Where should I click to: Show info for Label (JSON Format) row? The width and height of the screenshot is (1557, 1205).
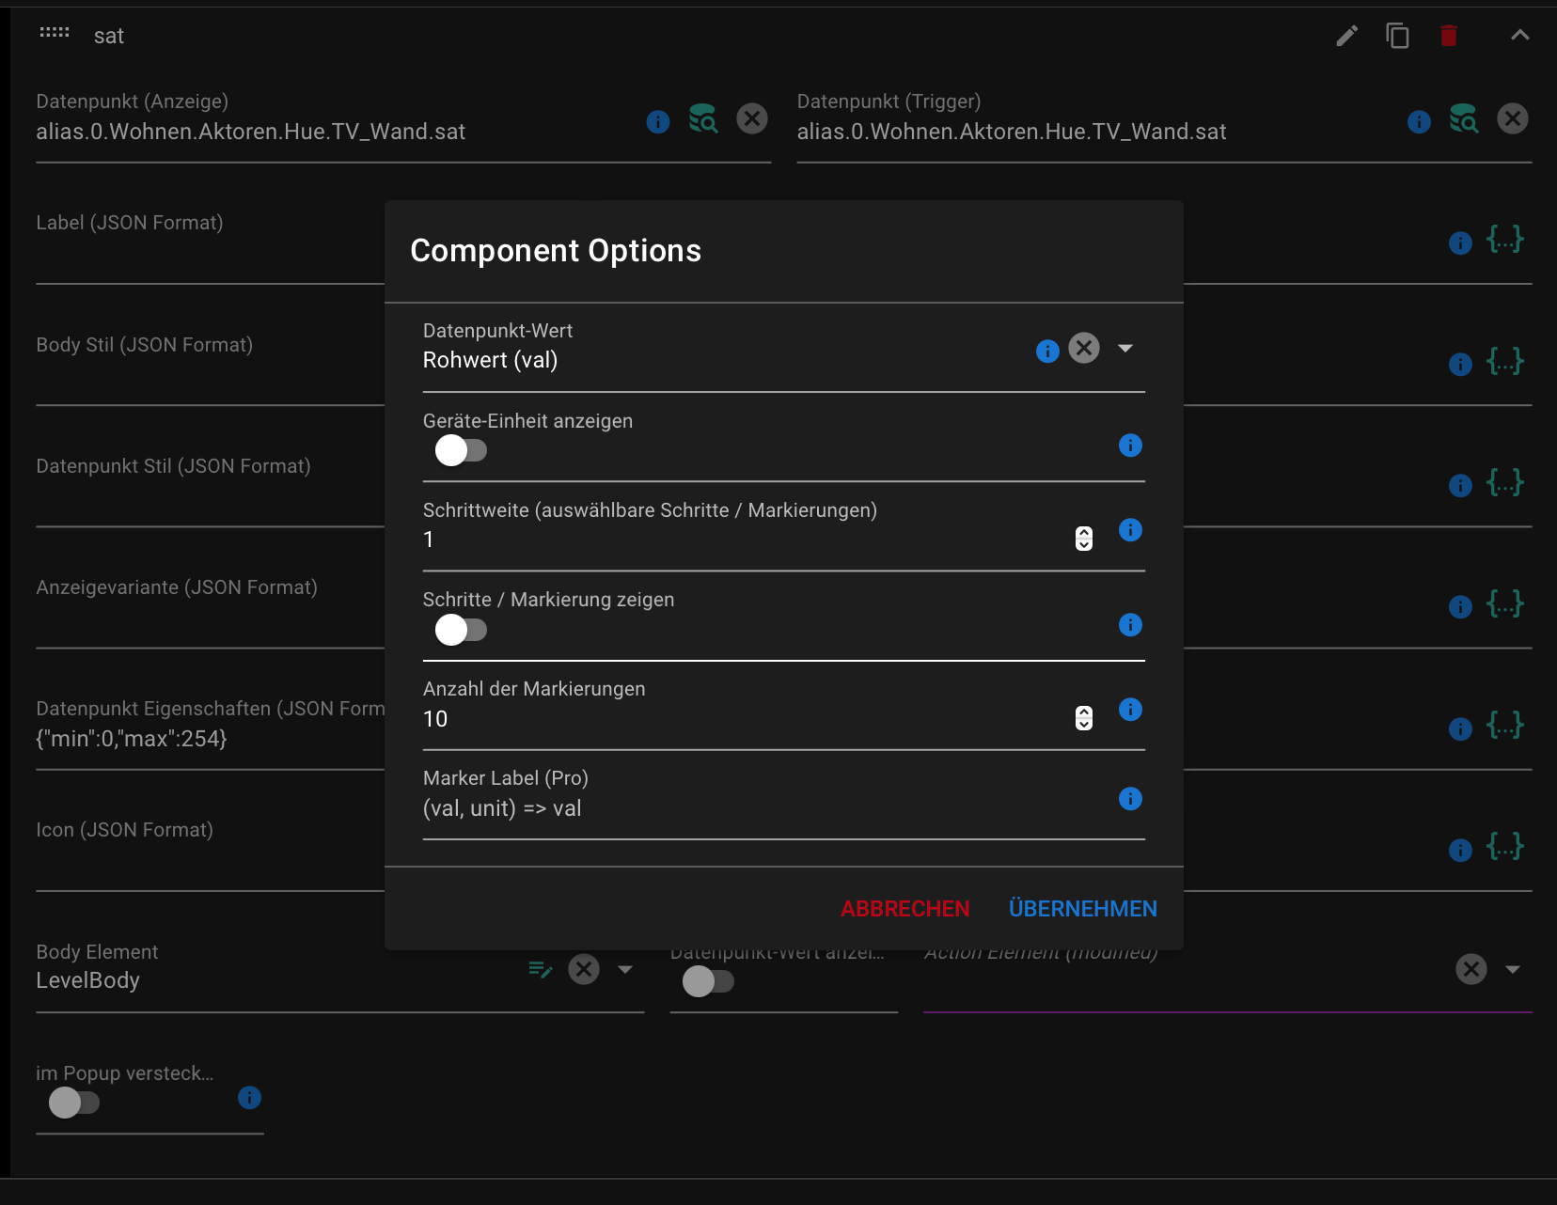point(1460,243)
